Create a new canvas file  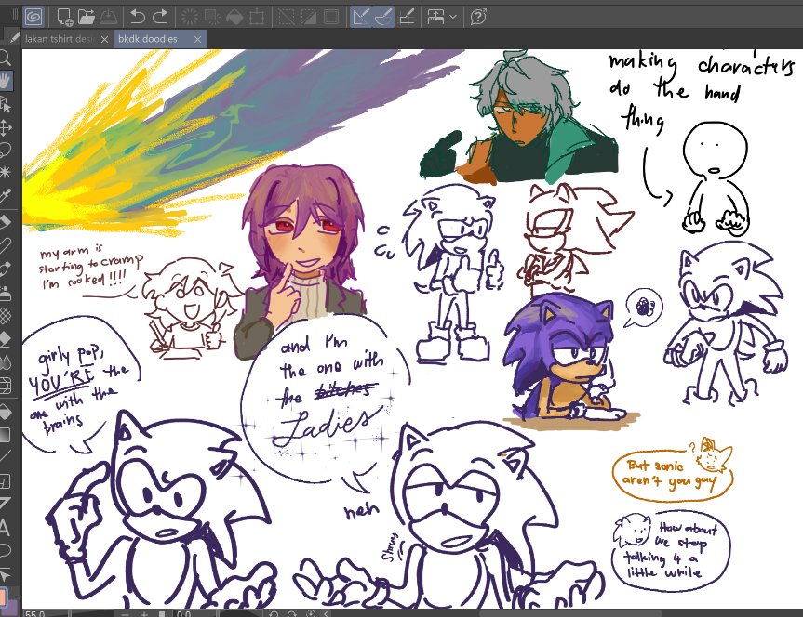tap(64, 17)
